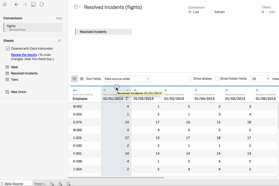This screenshot has width=279, height=186.
Task: Add a new worksheet
Action: pos(52,184)
